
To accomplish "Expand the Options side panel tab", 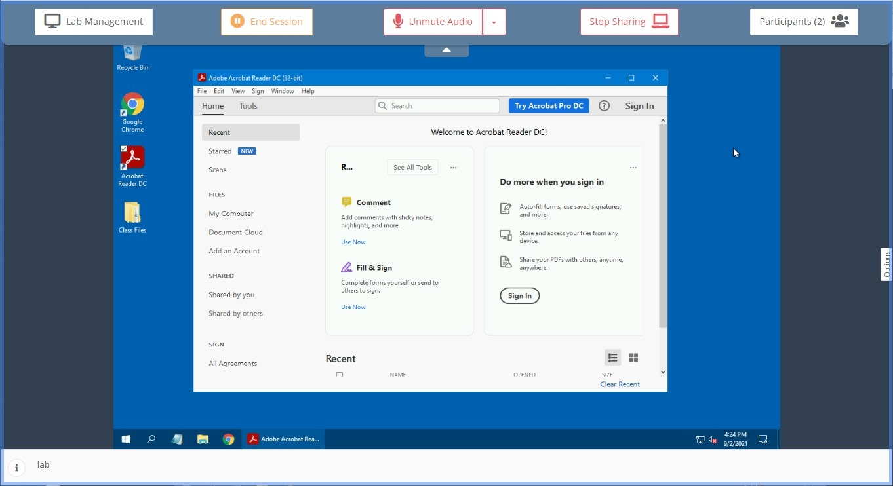I will click(x=886, y=265).
